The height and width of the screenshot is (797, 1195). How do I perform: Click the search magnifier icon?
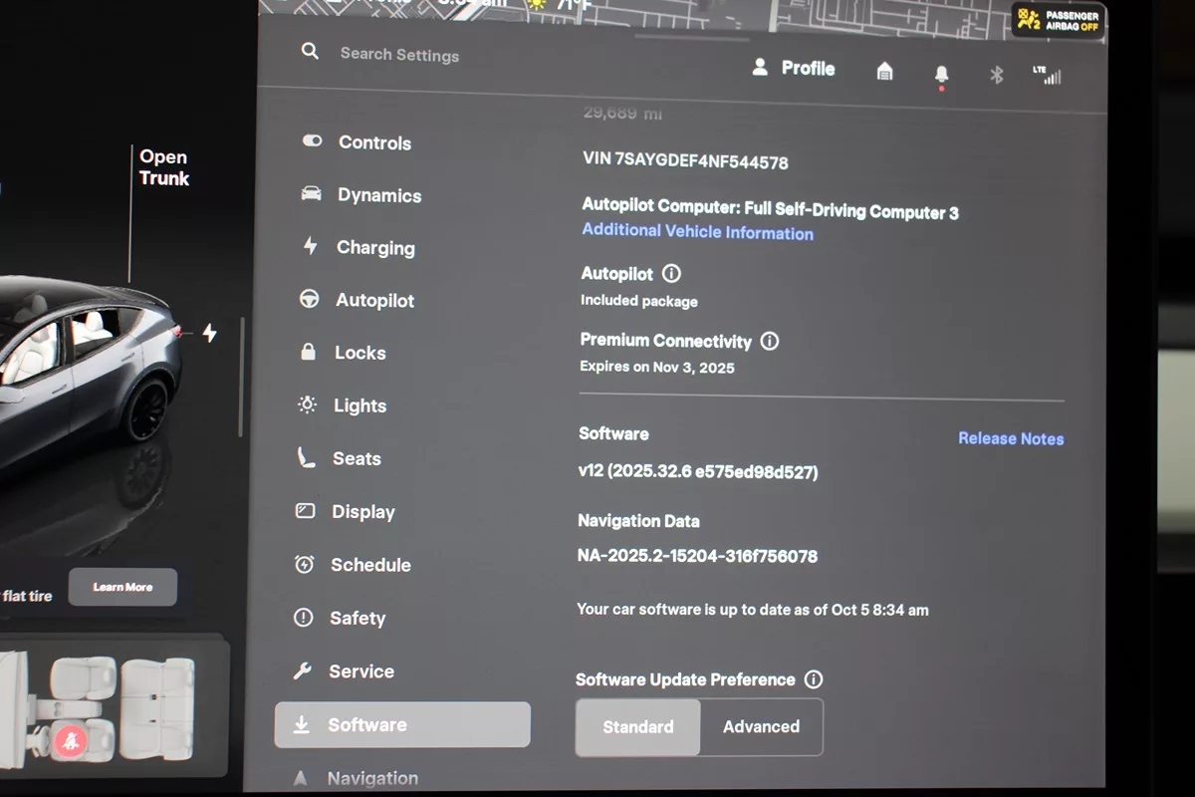pos(310,51)
